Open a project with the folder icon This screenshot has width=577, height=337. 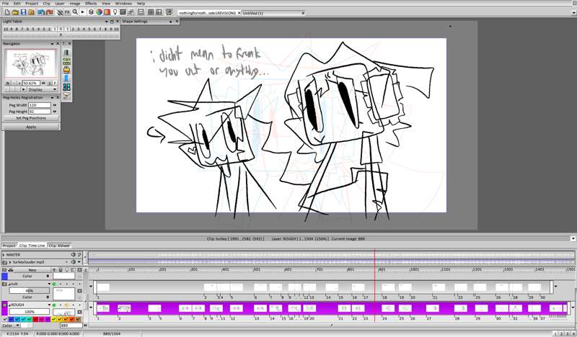point(15,12)
